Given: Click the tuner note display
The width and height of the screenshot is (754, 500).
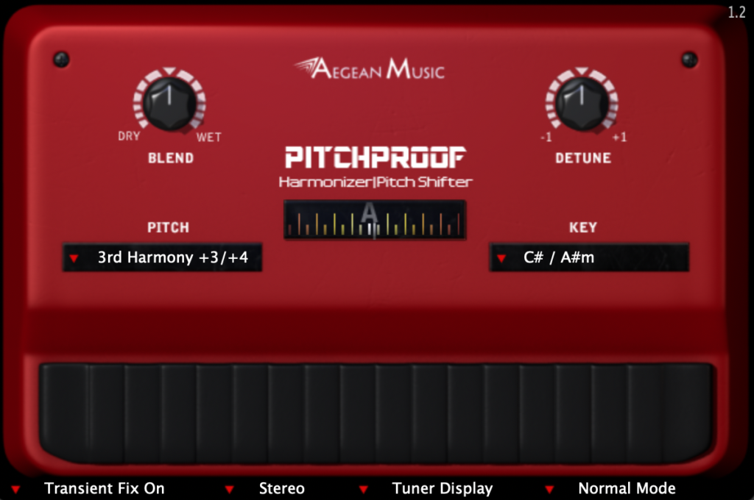Looking at the screenshot, I should [x=375, y=219].
